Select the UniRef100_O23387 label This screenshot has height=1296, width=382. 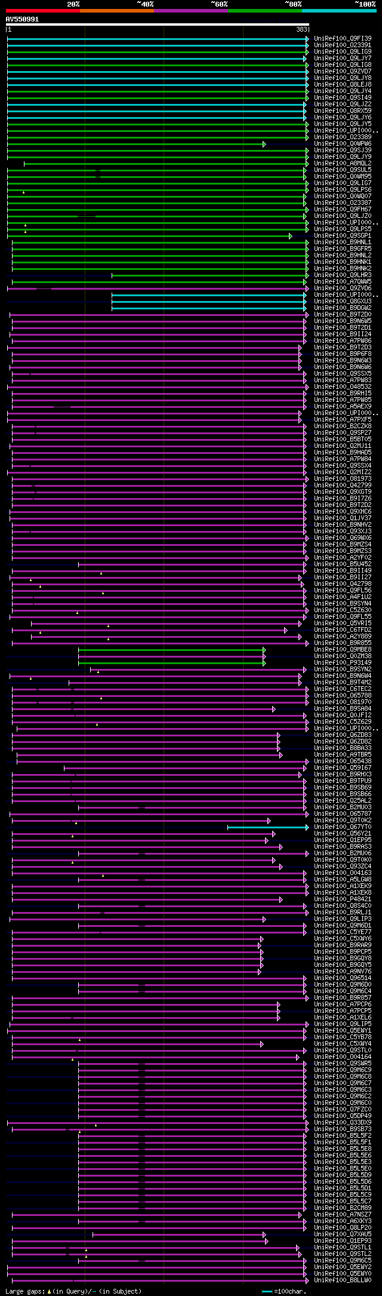(x=343, y=203)
